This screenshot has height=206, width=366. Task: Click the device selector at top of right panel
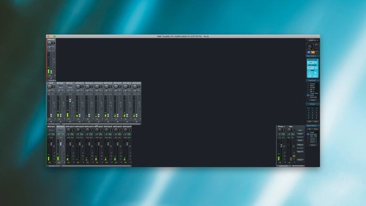point(313,41)
